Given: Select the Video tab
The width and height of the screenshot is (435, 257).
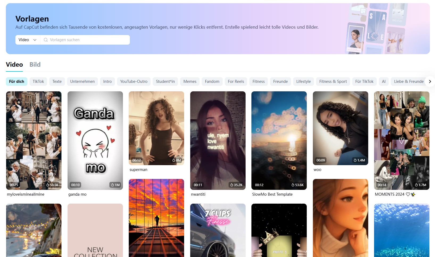Looking at the screenshot, I should pyautogui.click(x=14, y=65).
